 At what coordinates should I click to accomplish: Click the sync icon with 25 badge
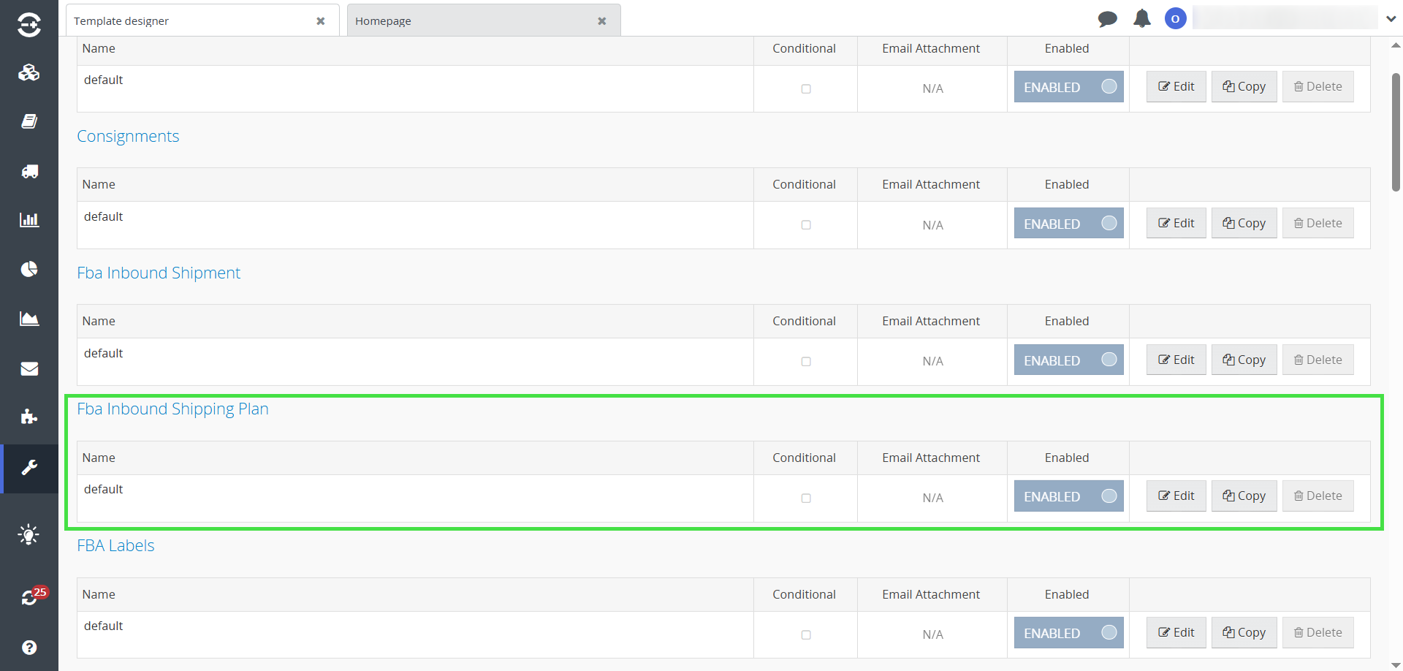[x=29, y=598]
